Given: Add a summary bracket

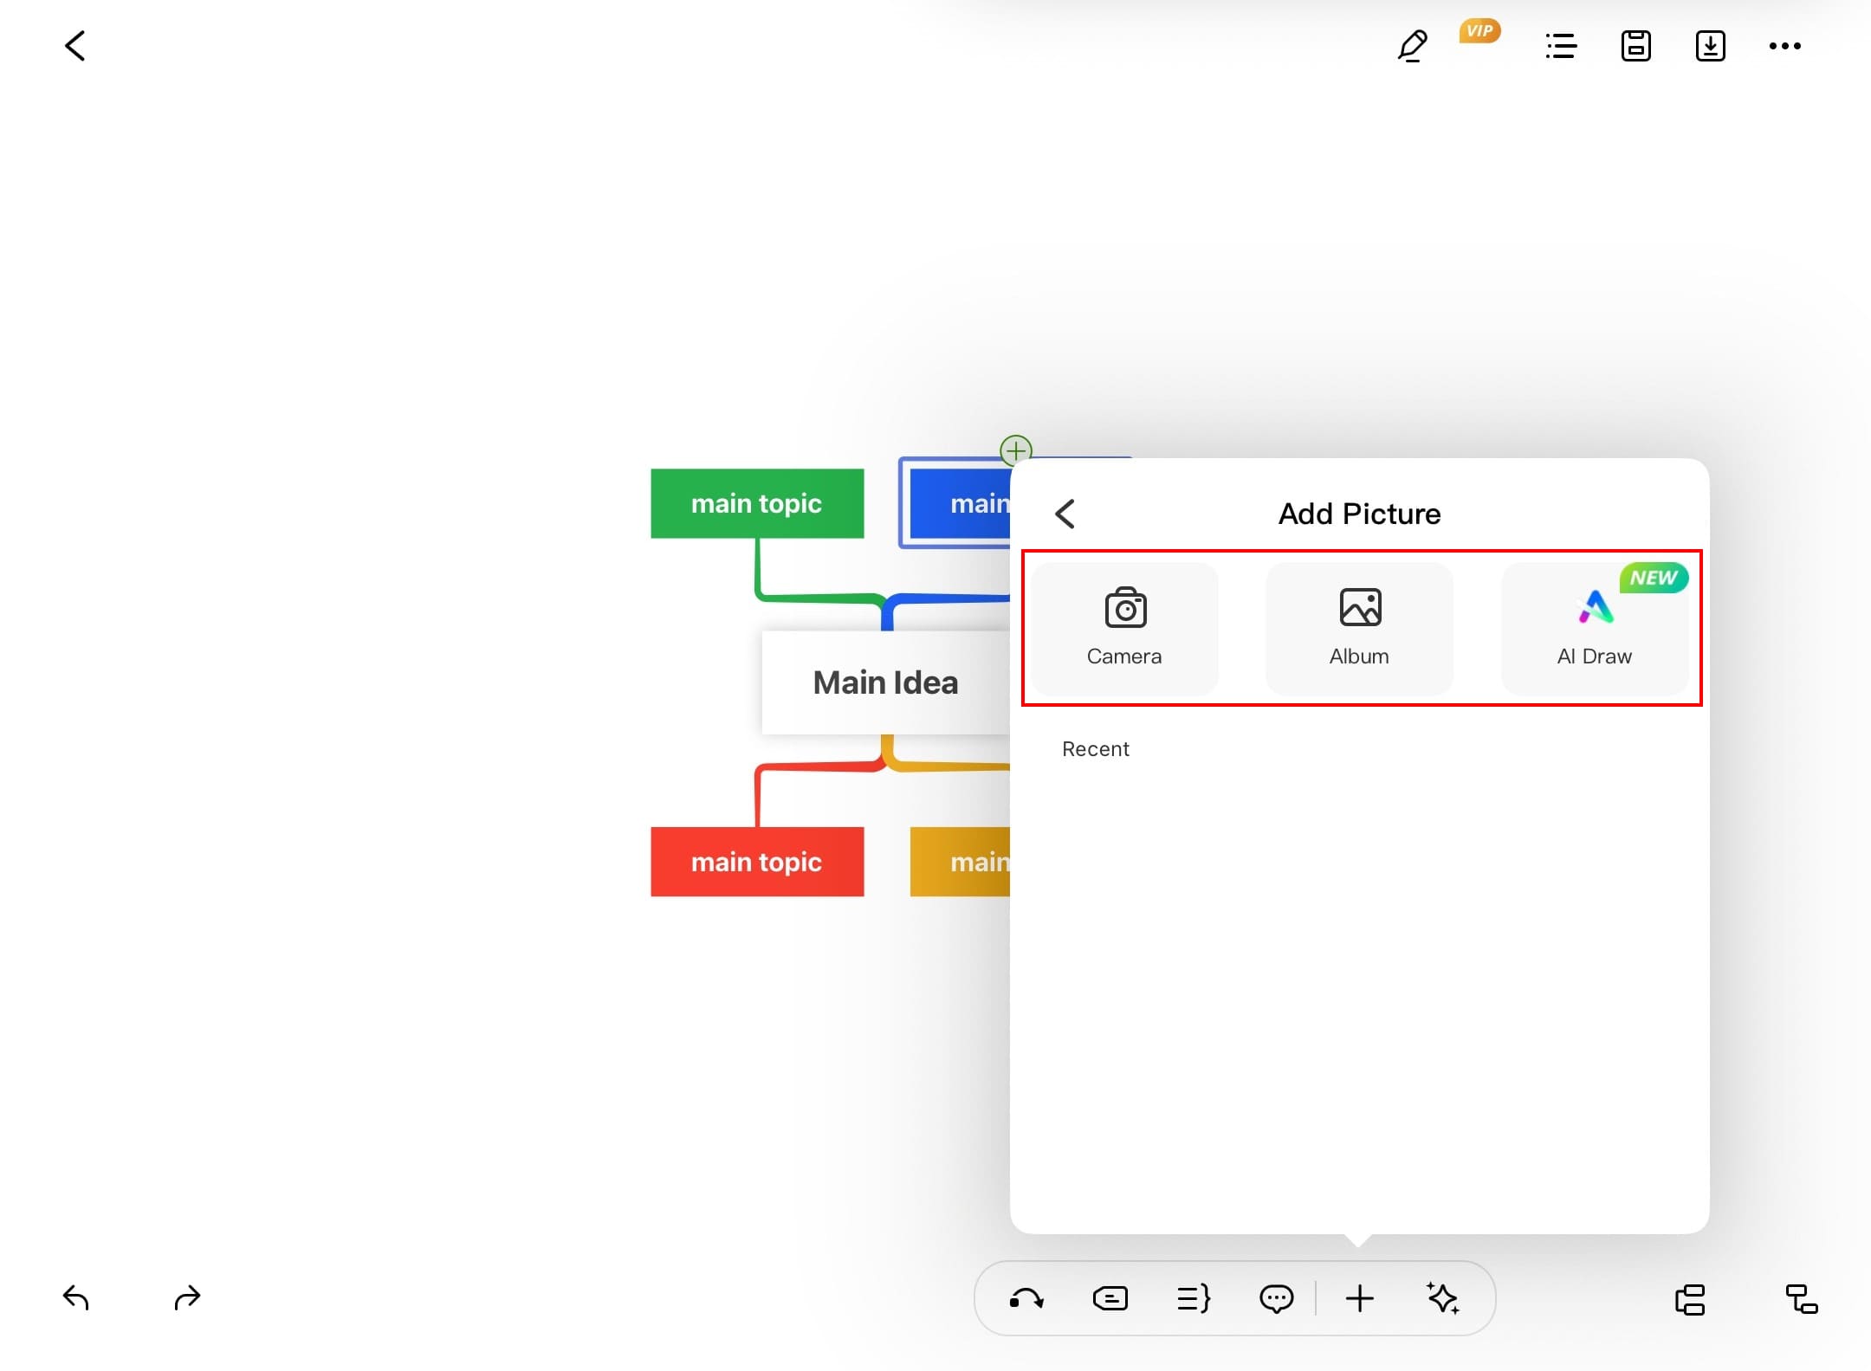Looking at the screenshot, I should tap(1194, 1298).
